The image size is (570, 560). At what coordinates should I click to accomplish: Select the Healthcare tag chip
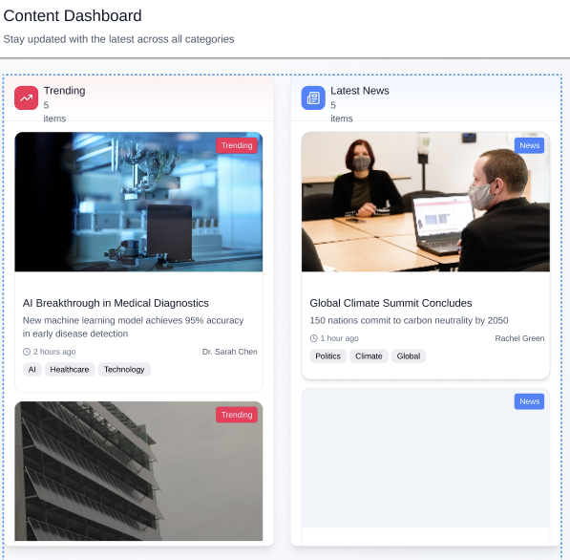coord(70,369)
